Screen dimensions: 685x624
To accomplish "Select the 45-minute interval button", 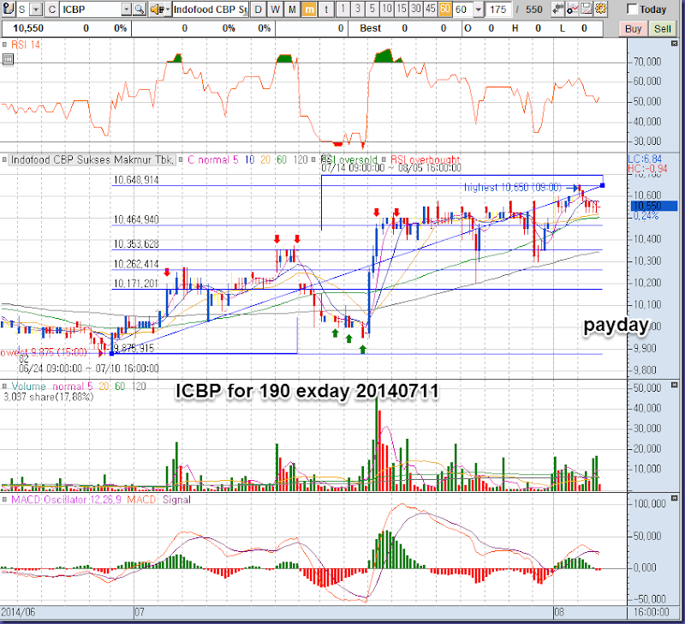I will click(x=431, y=9).
